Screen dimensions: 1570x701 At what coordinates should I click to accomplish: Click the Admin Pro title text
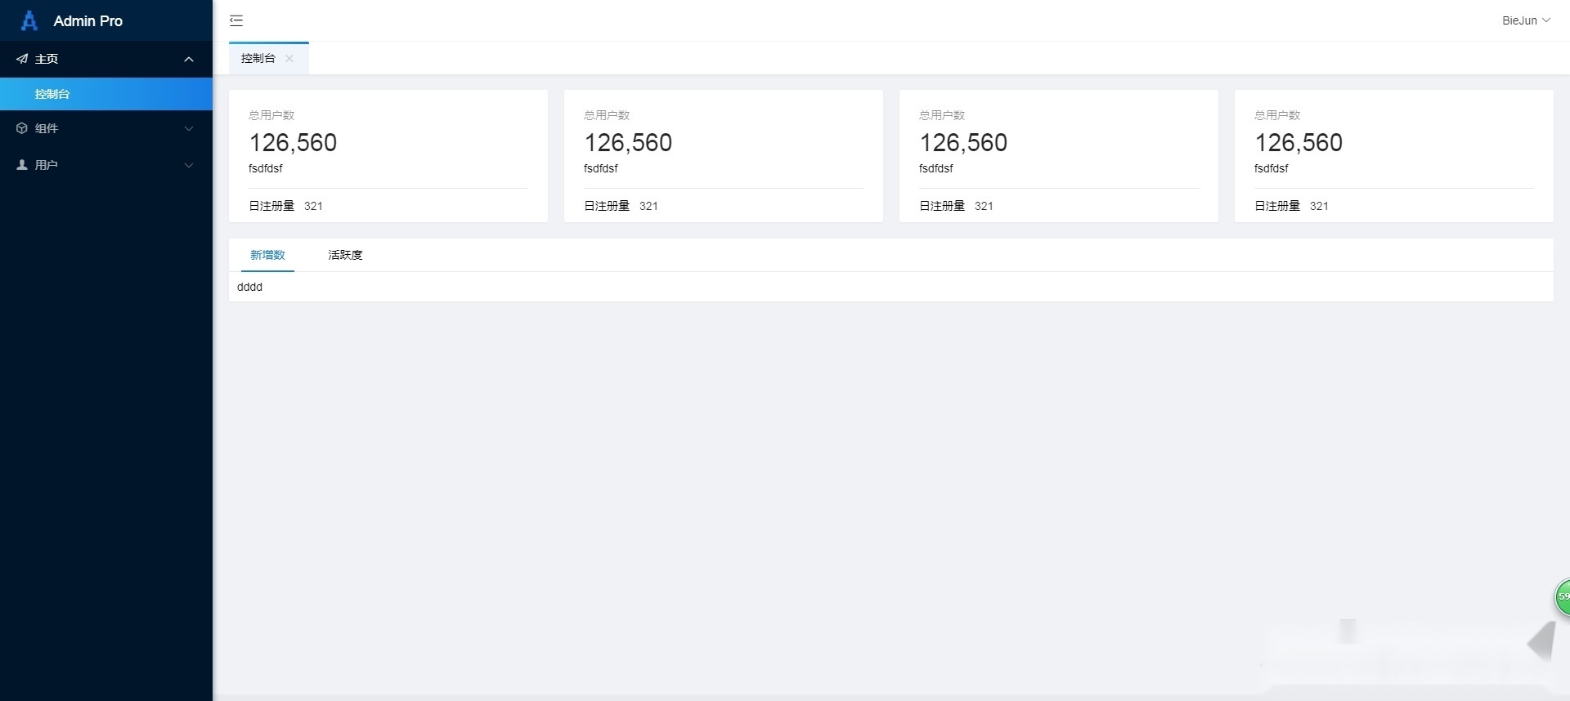click(87, 21)
